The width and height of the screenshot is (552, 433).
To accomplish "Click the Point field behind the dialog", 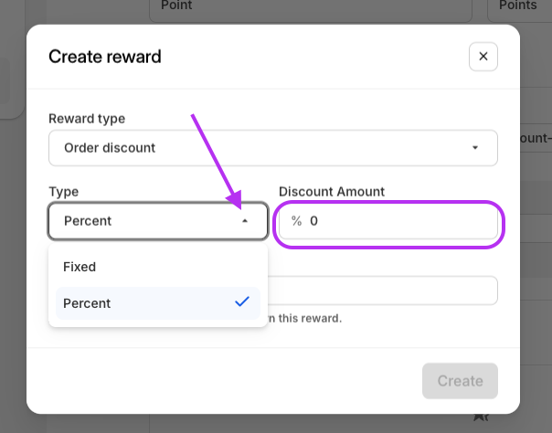I will [x=311, y=7].
